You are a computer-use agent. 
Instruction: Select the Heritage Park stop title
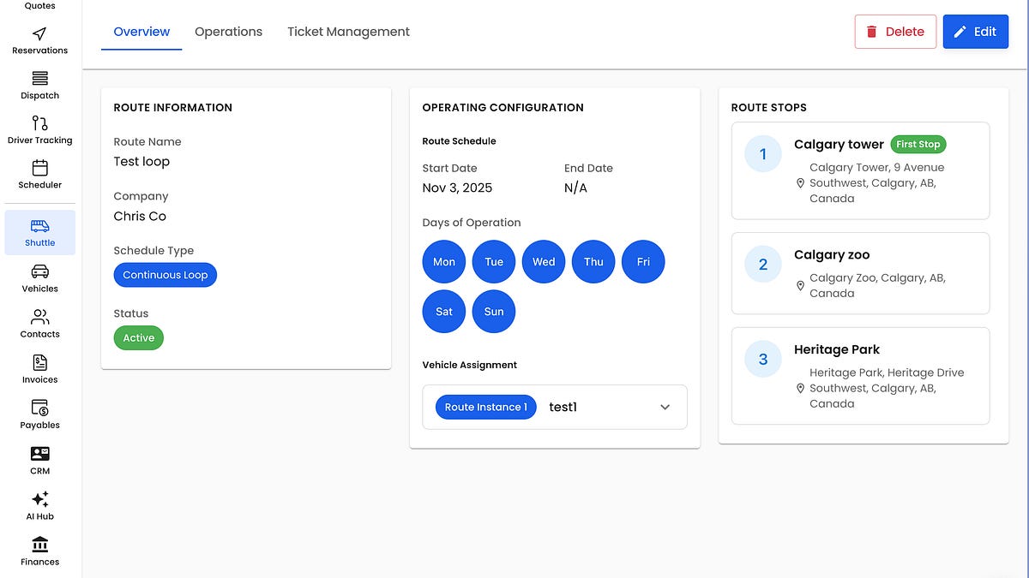pyautogui.click(x=837, y=349)
